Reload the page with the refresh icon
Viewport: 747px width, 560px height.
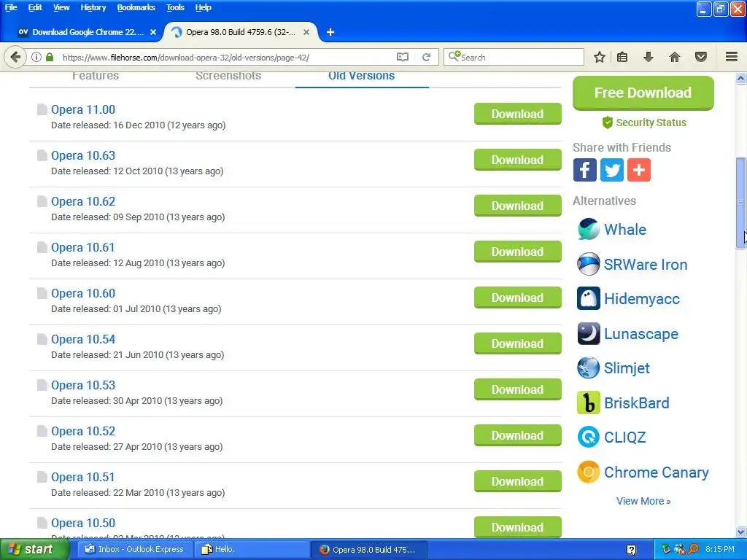coord(426,57)
